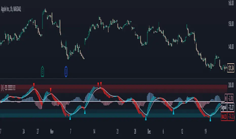Click the red sell arrow near Oct 27
Viewport: 236px width, 139px height.
point(34,85)
